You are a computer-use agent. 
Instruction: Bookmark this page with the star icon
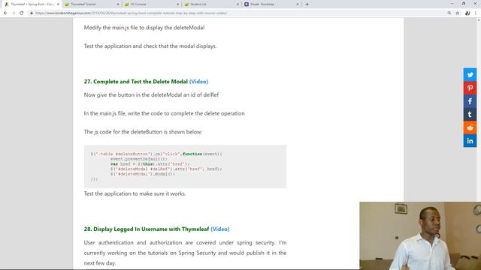tap(458, 13)
